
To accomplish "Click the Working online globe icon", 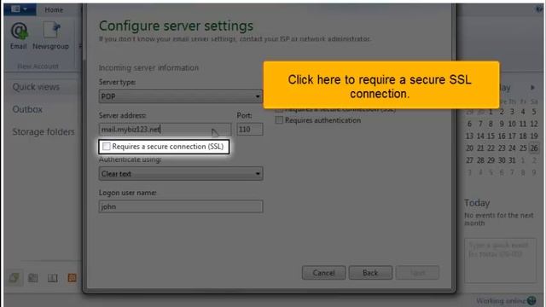I will (531, 300).
